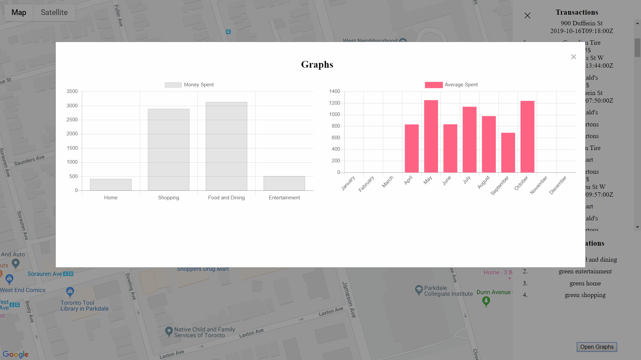The width and height of the screenshot is (641, 360).
Task: Switch to Satellite map view
Action: [54, 13]
